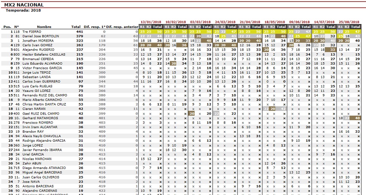Click the 21/04/2018 date header
The image size is (366, 195).
pyautogui.click(x=250, y=22)
